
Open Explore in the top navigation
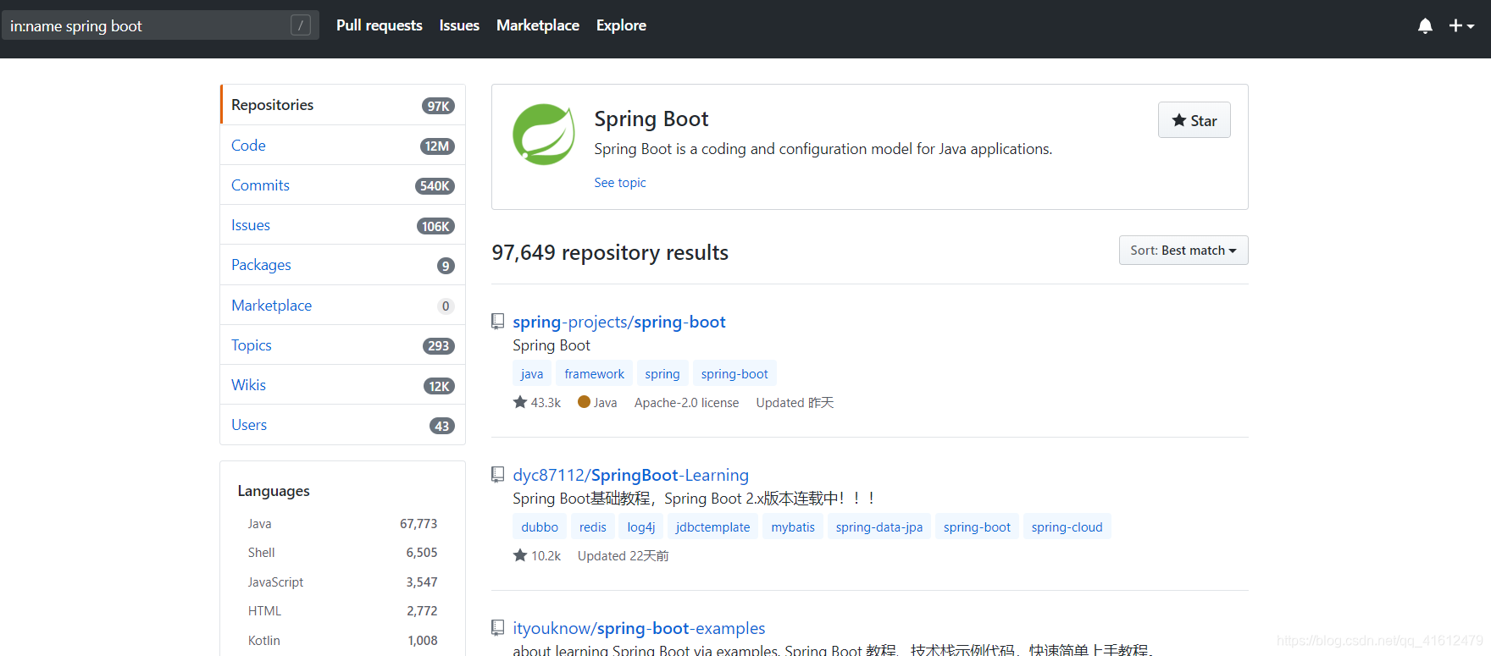(x=621, y=25)
